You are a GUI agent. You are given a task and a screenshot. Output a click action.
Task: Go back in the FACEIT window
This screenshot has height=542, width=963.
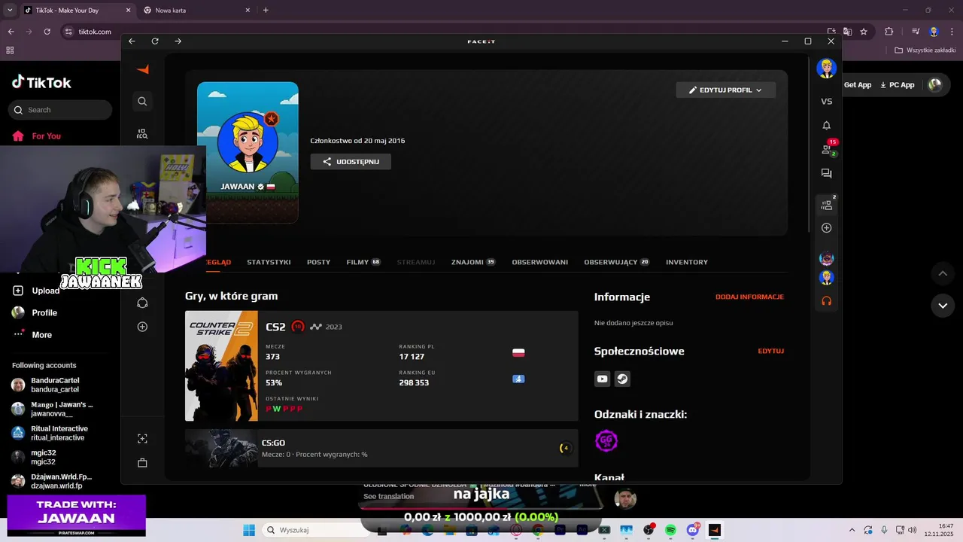point(132,41)
